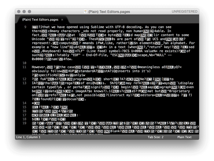Click line number 19 in the gutter
The width and height of the screenshot is (214, 161).
click(x=24, y=123)
